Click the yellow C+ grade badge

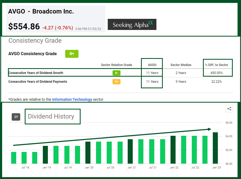coord(116,82)
